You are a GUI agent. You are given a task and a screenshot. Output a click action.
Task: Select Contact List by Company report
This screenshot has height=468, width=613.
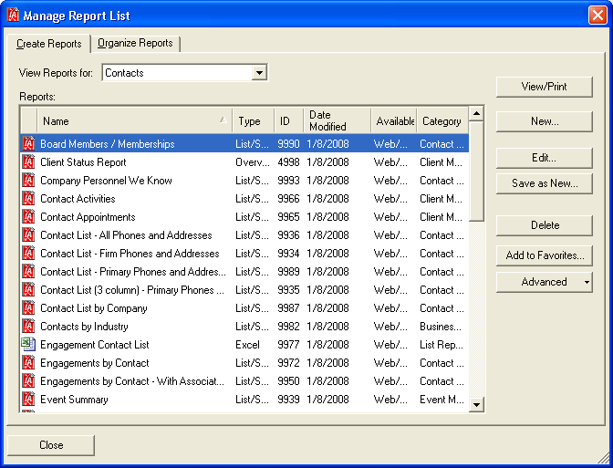[244, 308]
